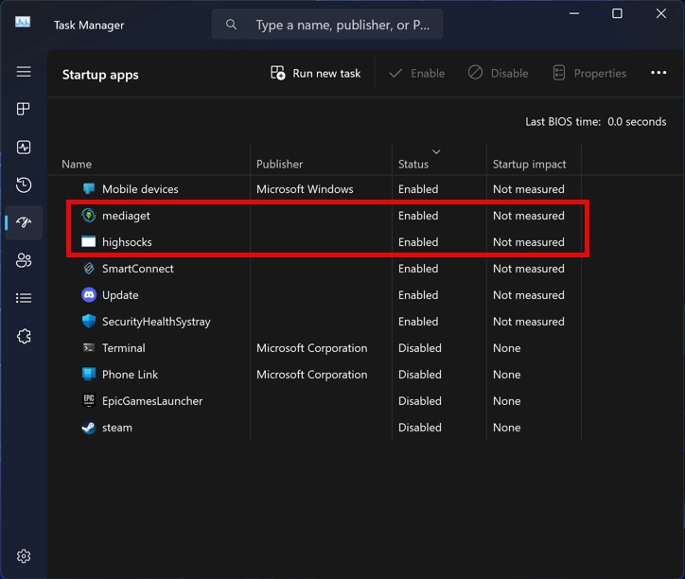Open Details page in sidebar

coord(24,298)
